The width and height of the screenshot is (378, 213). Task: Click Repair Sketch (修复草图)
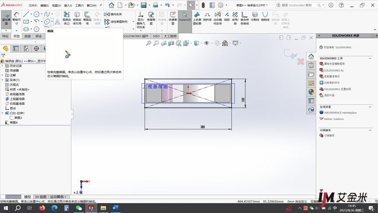(x=151, y=18)
